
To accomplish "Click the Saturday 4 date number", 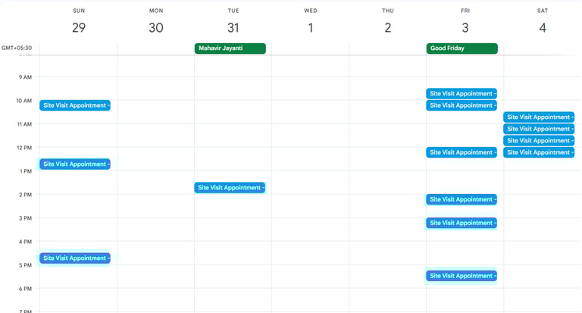I will pos(543,28).
